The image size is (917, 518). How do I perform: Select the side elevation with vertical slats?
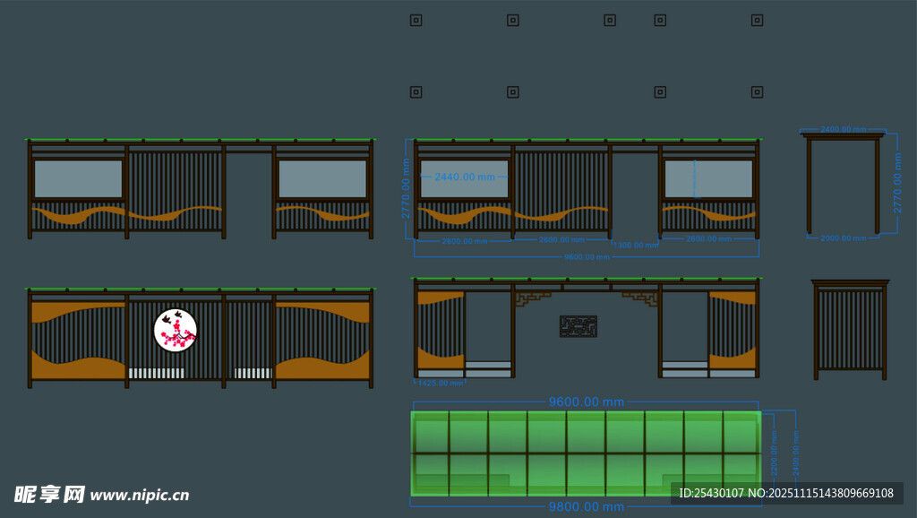pos(849,329)
